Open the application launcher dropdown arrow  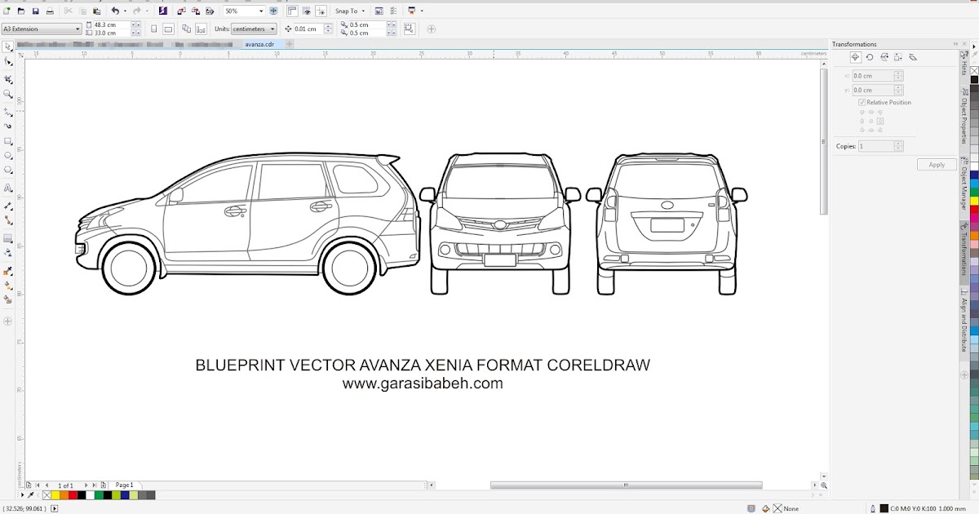(x=422, y=11)
